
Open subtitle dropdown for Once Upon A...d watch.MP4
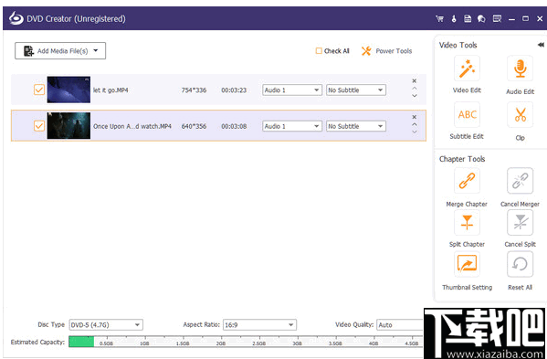(x=356, y=126)
